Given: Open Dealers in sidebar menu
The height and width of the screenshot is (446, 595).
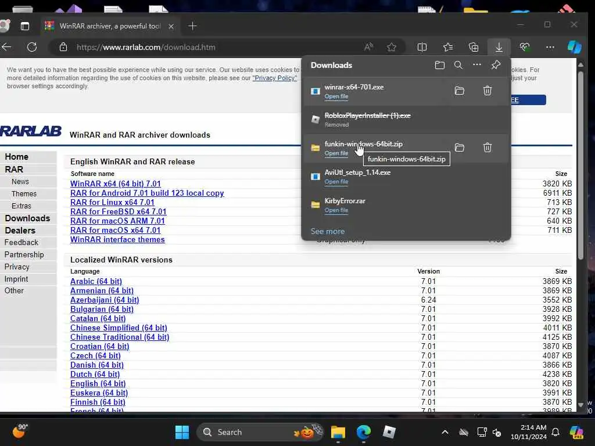Looking at the screenshot, I should (20, 230).
